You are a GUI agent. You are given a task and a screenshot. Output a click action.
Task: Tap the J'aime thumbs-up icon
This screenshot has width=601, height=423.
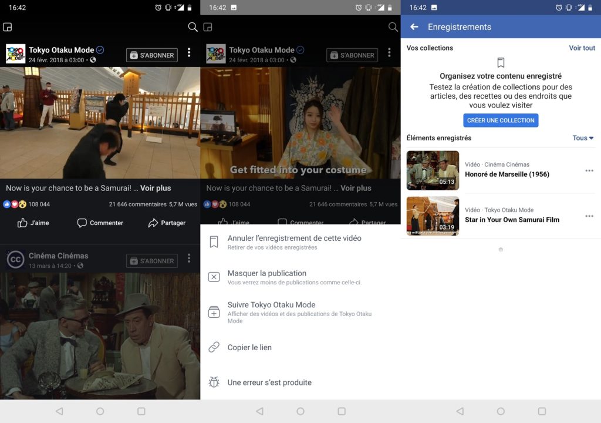coord(23,223)
